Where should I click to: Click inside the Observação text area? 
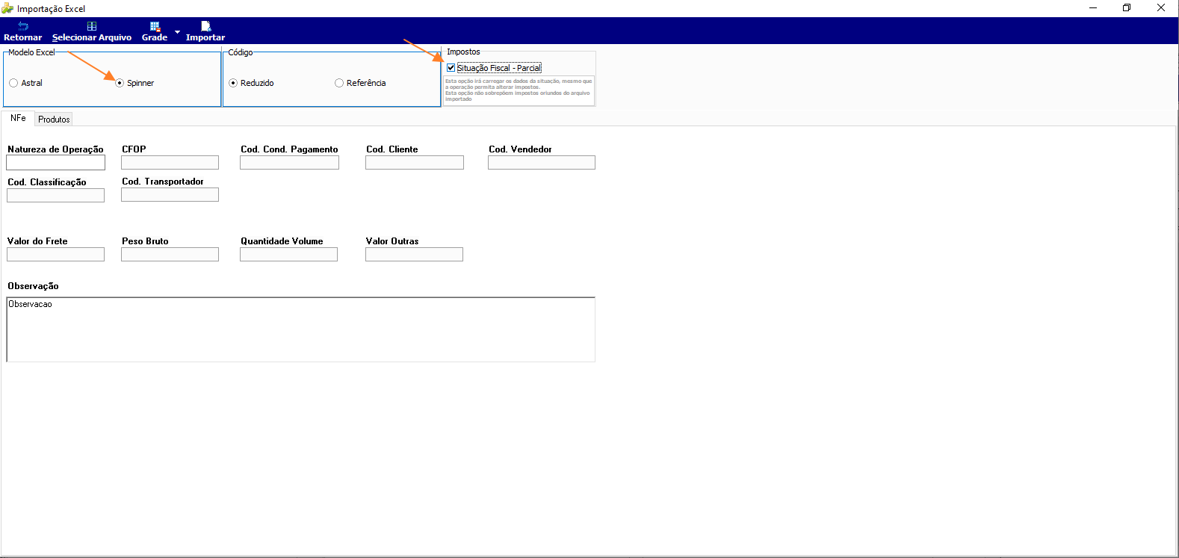[x=300, y=329]
